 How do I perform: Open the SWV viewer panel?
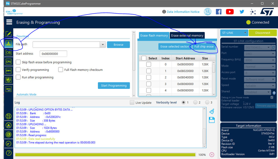[9, 71]
